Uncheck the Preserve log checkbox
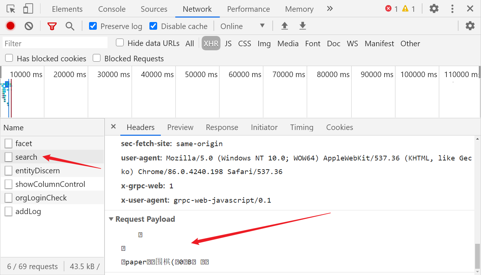Viewport: 481px width, 275px height. [x=93, y=26]
